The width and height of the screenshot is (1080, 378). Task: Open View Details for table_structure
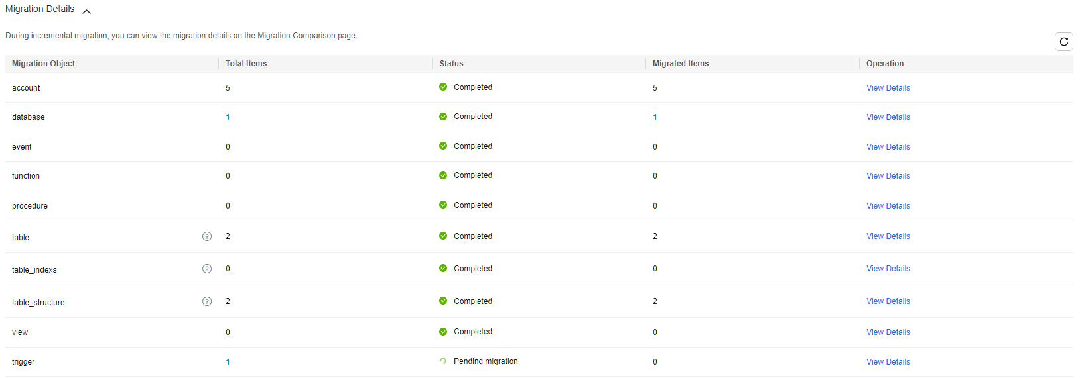[888, 301]
